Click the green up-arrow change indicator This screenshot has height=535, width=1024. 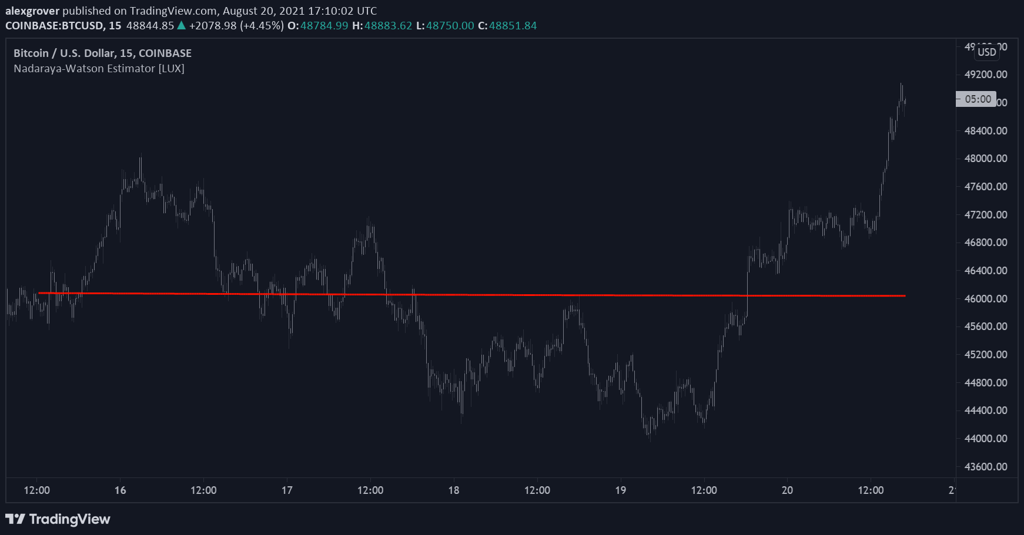point(182,25)
